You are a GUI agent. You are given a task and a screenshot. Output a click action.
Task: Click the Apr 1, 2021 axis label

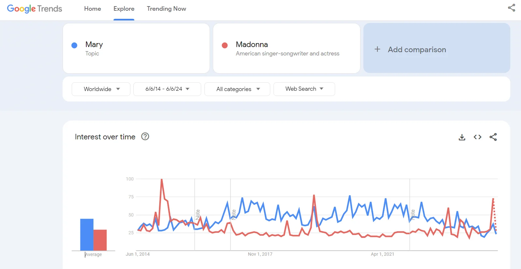(x=383, y=254)
